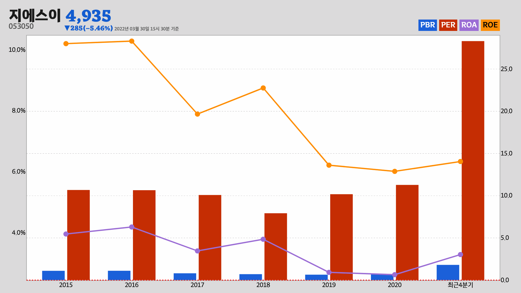Click the 2015 x-axis label
The width and height of the screenshot is (521, 293).
pos(66,285)
